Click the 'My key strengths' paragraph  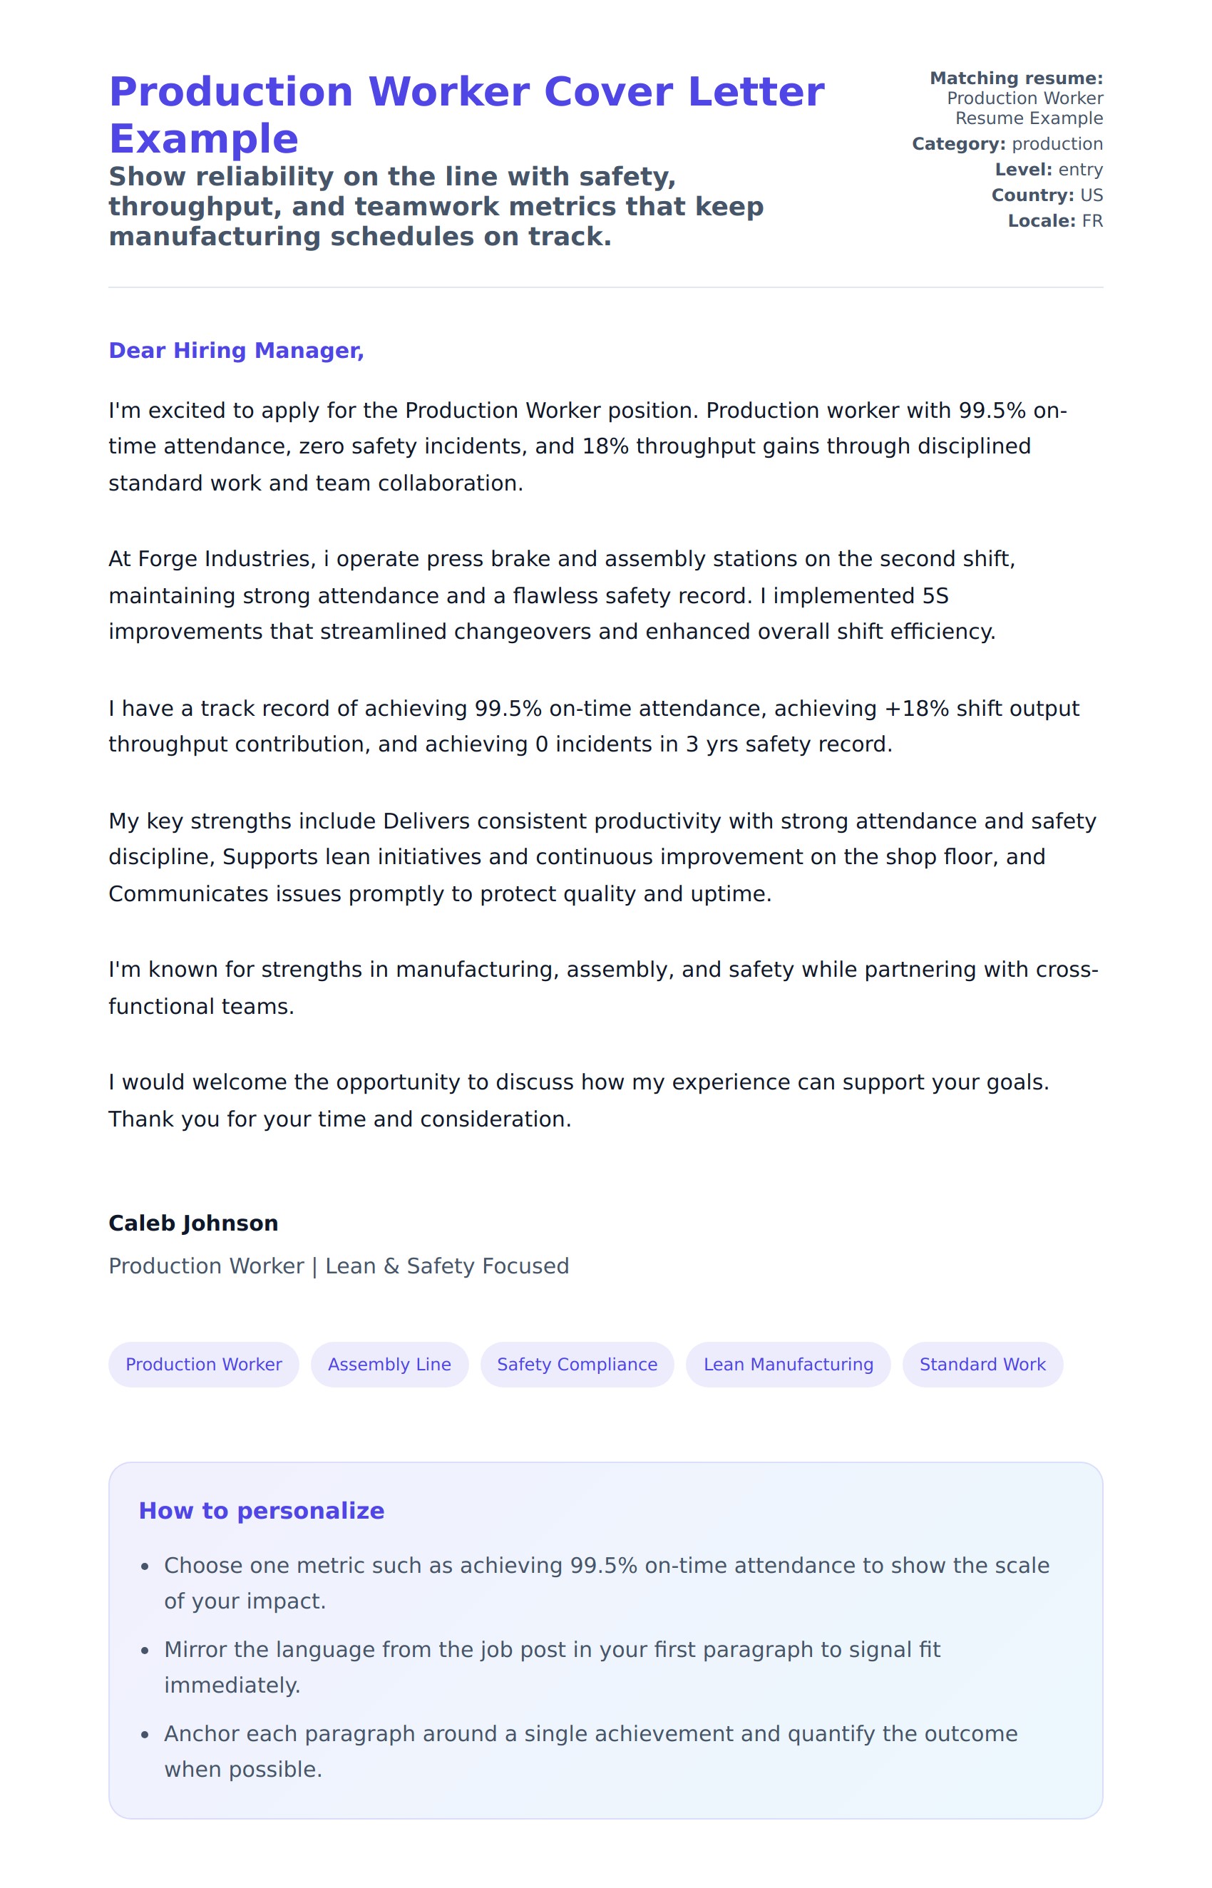pyautogui.click(x=602, y=857)
